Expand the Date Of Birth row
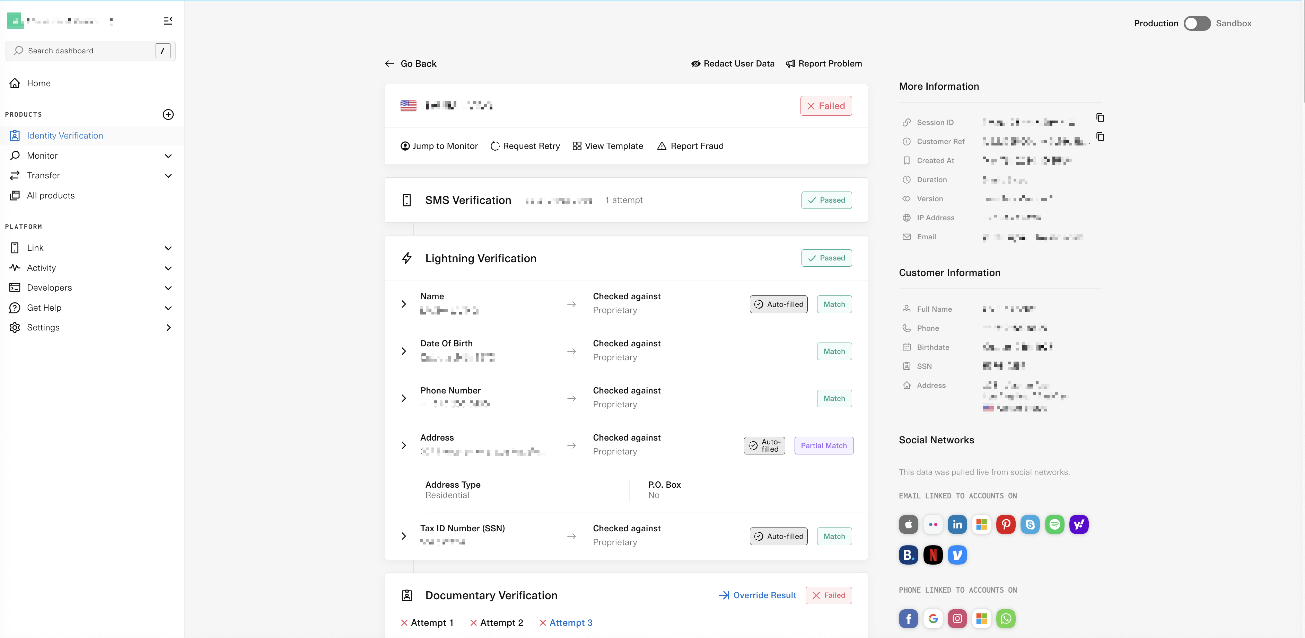This screenshot has width=1305, height=638. tap(404, 352)
